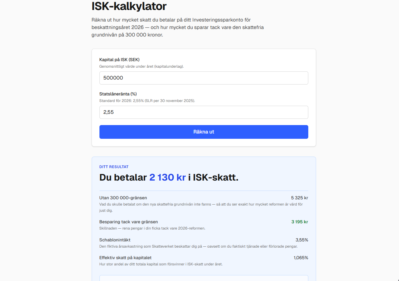
Task: Click the intro paragraph starting Räkna ut hur
Action: (x=178, y=27)
